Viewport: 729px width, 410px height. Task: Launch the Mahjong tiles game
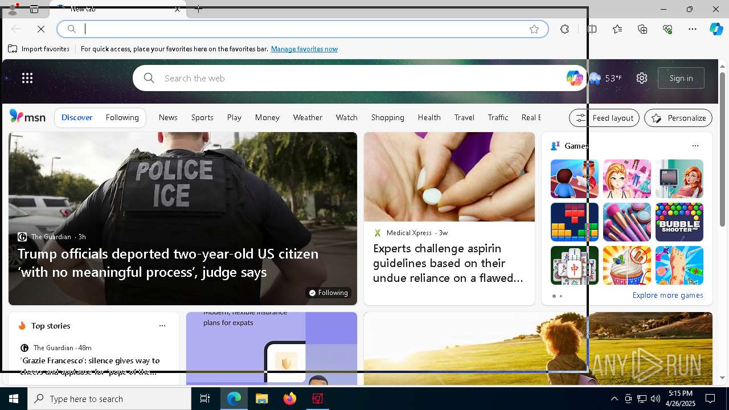pos(574,265)
